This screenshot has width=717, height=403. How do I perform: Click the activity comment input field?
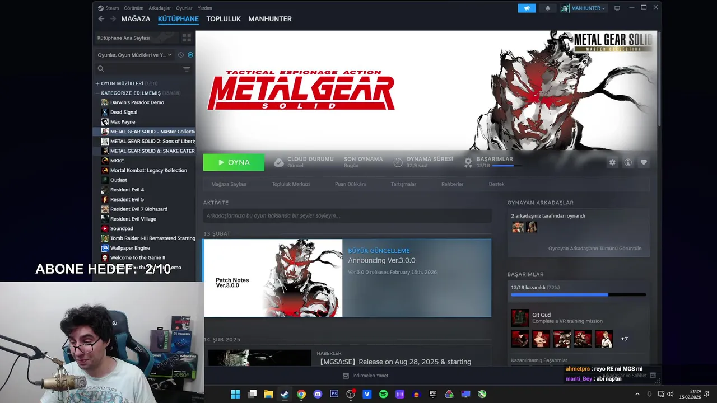click(347, 215)
